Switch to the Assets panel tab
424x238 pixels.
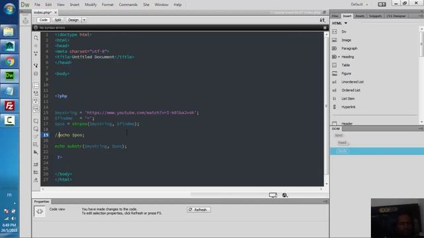tap(360, 16)
